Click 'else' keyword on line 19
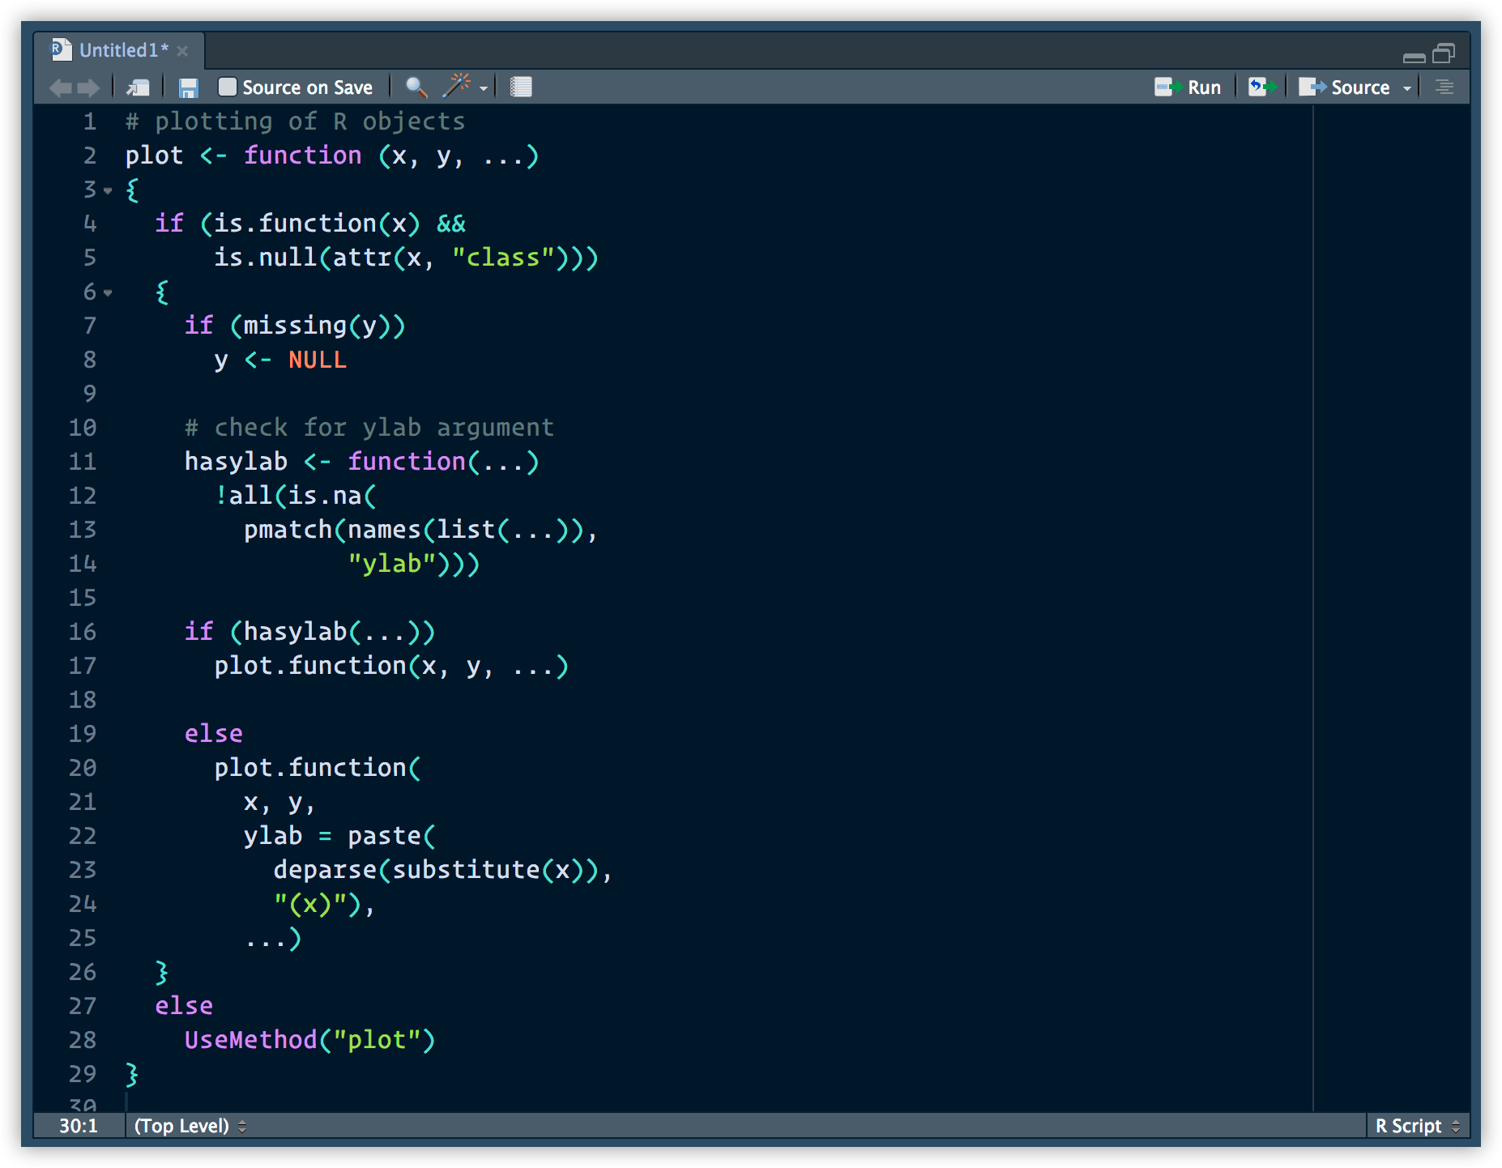 pos(214,734)
